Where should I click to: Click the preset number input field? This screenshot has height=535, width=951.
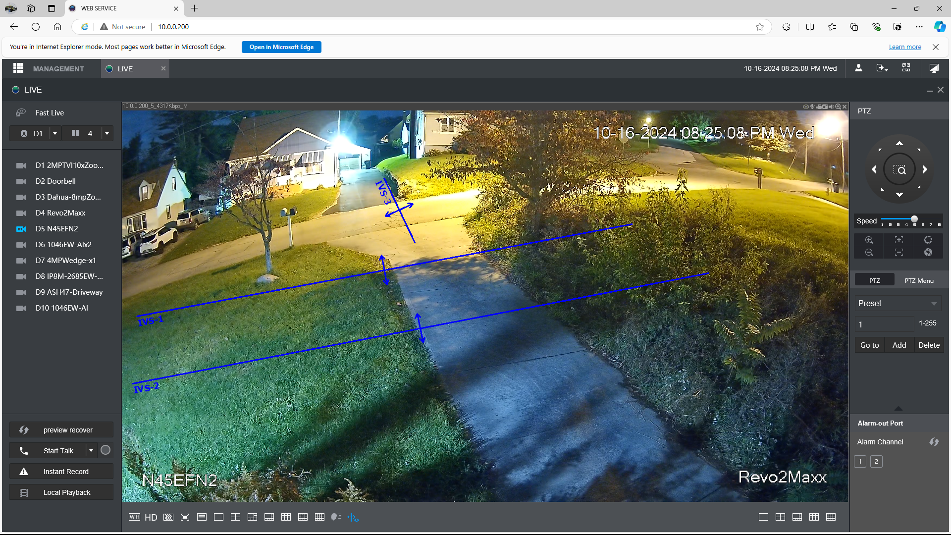pos(884,324)
